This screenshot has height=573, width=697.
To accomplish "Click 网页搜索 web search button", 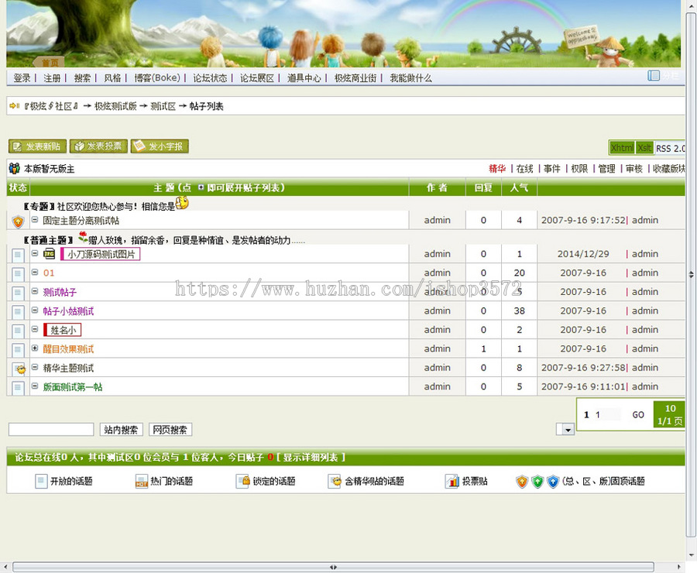I will pyautogui.click(x=170, y=430).
